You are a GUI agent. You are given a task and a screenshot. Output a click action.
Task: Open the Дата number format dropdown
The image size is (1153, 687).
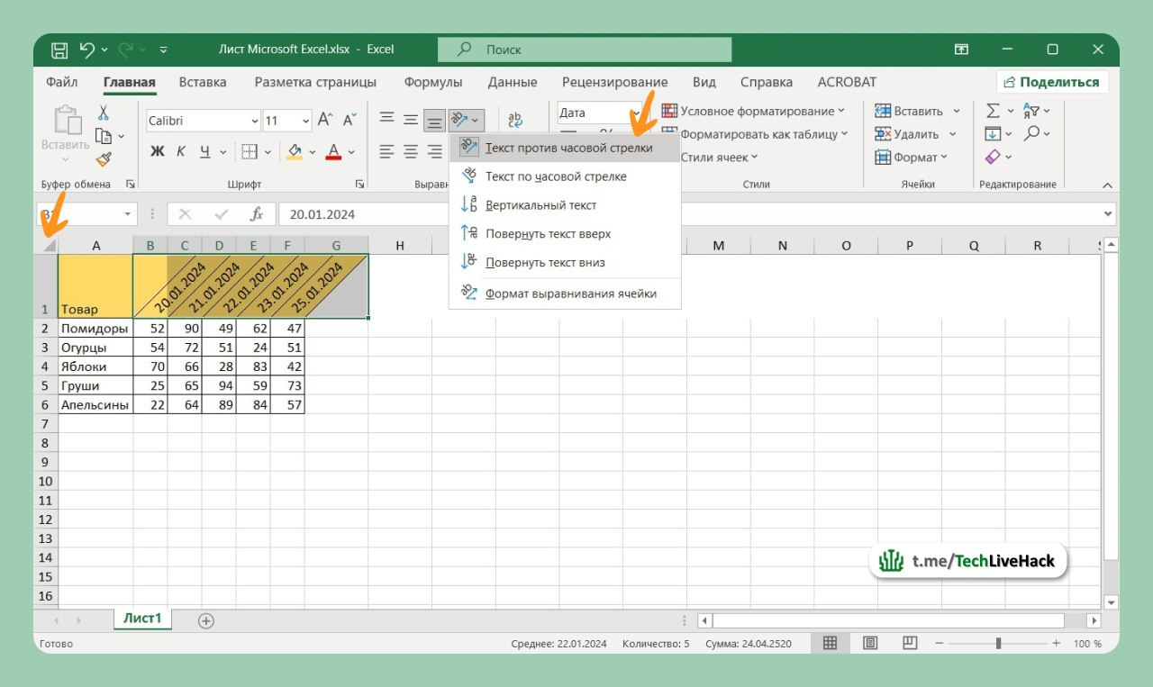[635, 113]
